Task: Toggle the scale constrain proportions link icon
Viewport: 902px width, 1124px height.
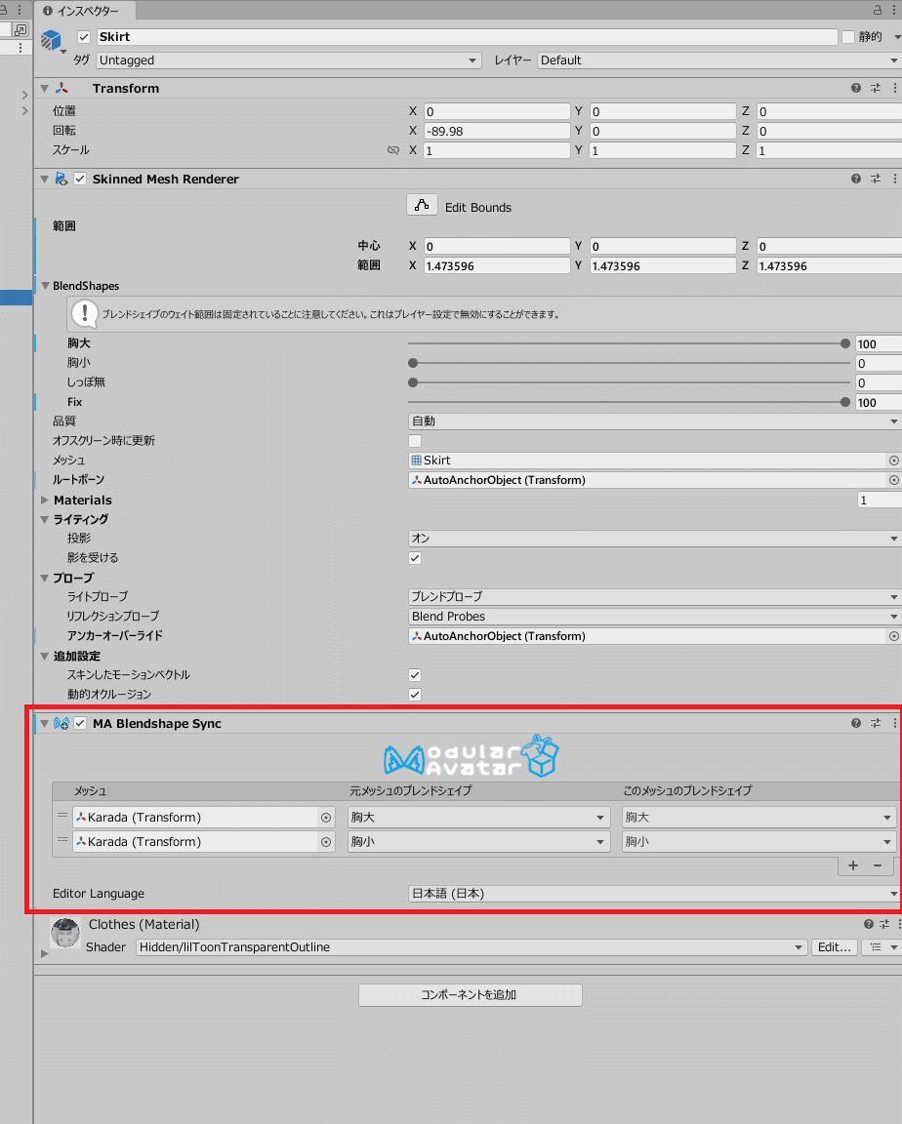Action: (393, 150)
